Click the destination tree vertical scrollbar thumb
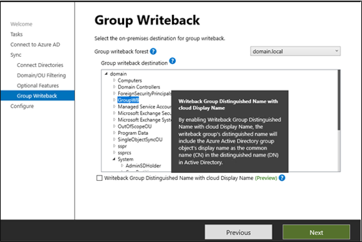The width and height of the screenshot is (362, 242). click(x=339, y=100)
